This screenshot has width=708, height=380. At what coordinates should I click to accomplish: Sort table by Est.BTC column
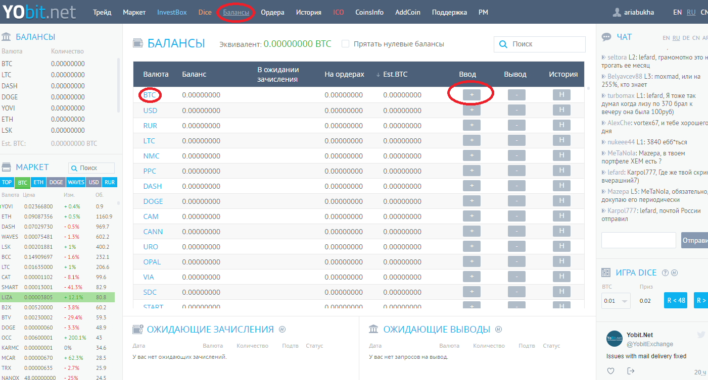pos(392,74)
